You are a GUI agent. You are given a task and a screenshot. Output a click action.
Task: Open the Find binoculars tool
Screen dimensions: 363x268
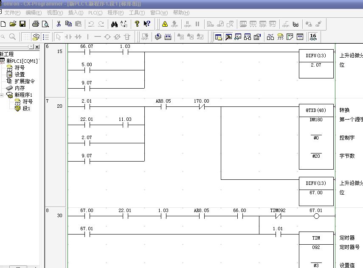114,24
